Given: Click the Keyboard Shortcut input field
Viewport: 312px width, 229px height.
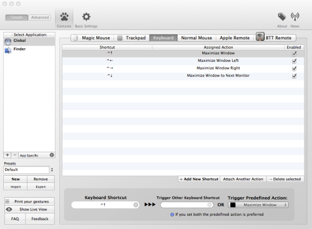Looking at the screenshot, I should pyautogui.click(x=105, y=205).
